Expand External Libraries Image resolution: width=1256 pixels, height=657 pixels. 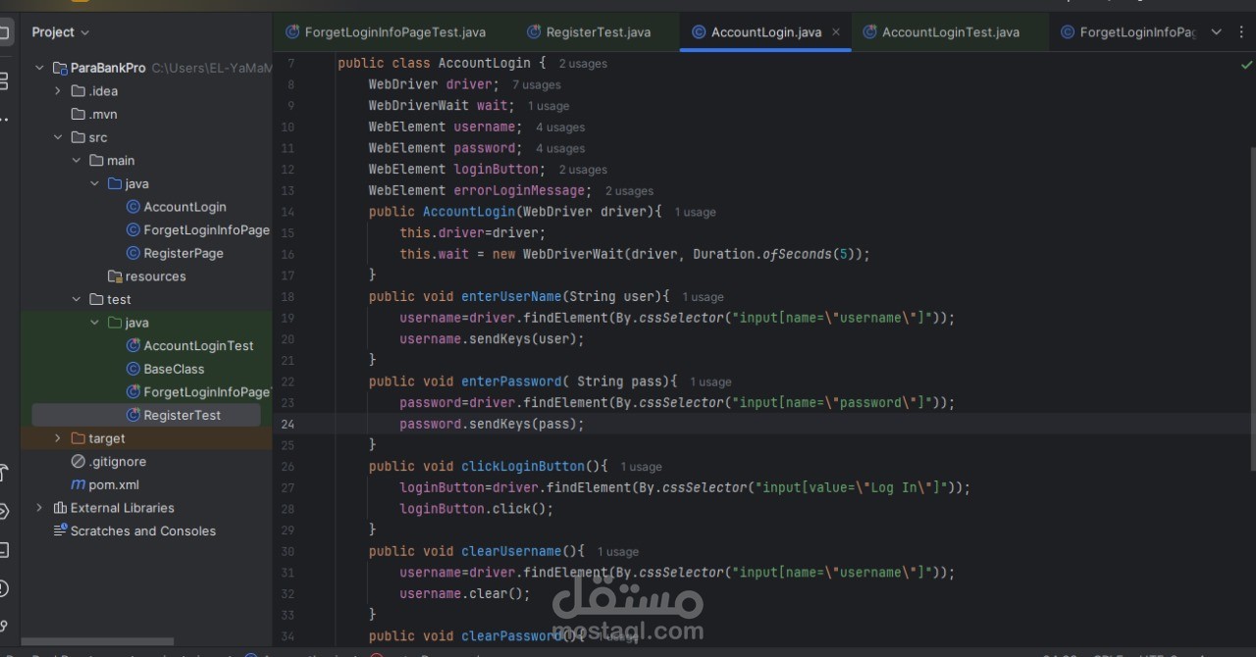click(x=40, y=508)
